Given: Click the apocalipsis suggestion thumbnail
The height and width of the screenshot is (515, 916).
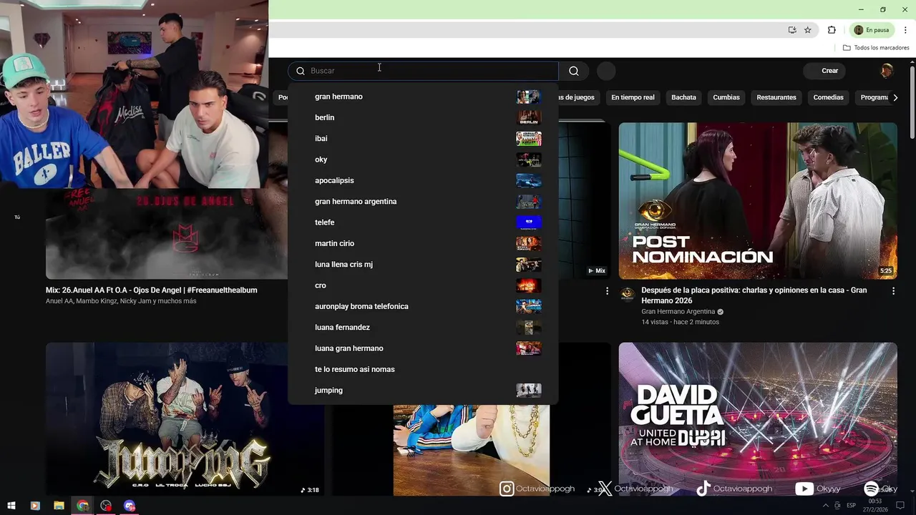Looking at the screenshot, I should pyautogui.click(x=529, y=180).
